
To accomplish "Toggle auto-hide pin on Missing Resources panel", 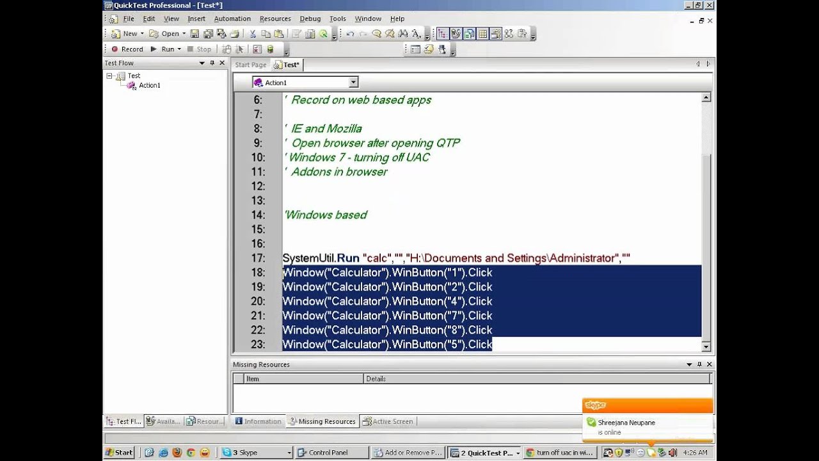I will coord(699,364).
